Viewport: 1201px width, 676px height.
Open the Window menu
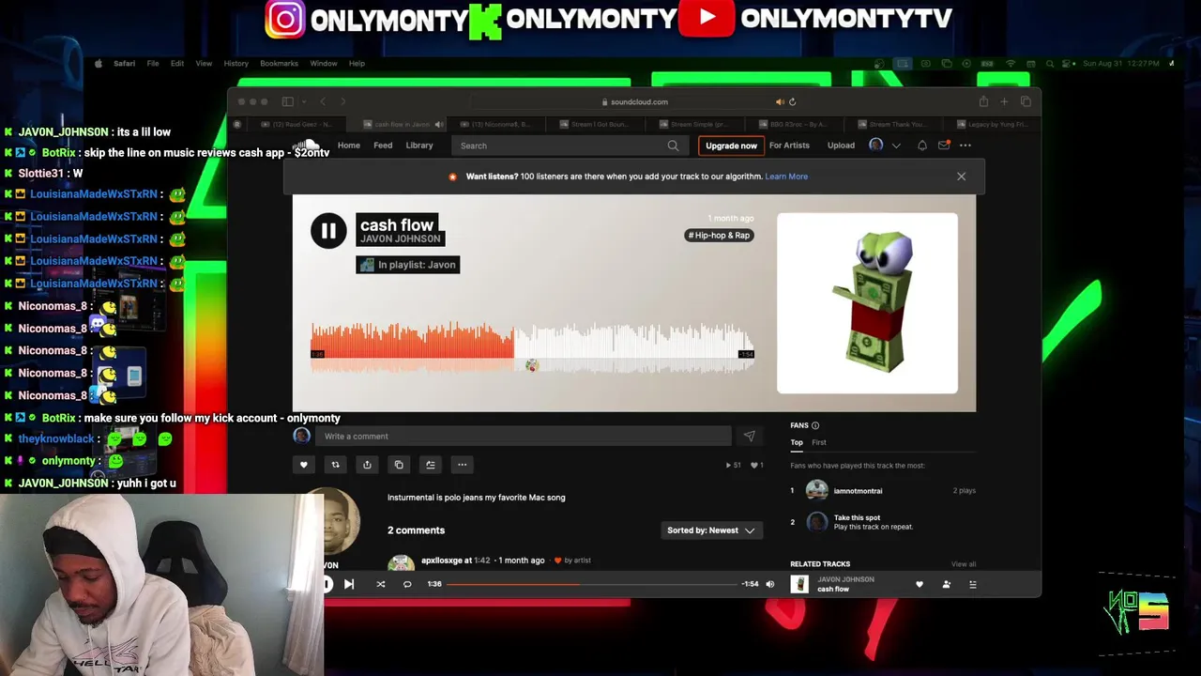(324, 64)
